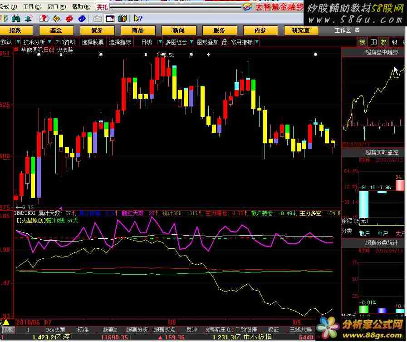
Task: Click the 11690.35 index value in status bar
Action: (x=114, y=337)
